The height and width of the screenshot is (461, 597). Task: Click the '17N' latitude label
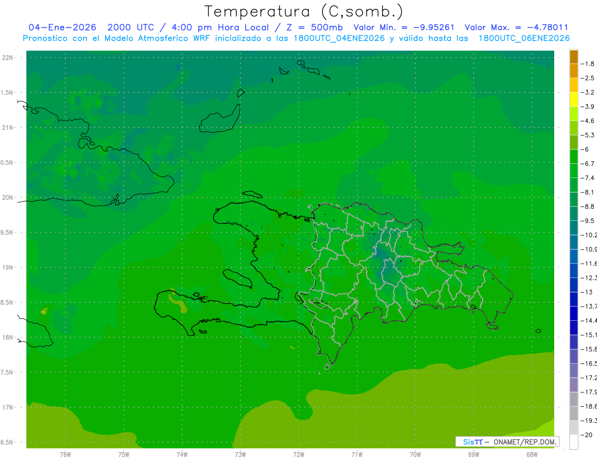(x=8, y=407)
